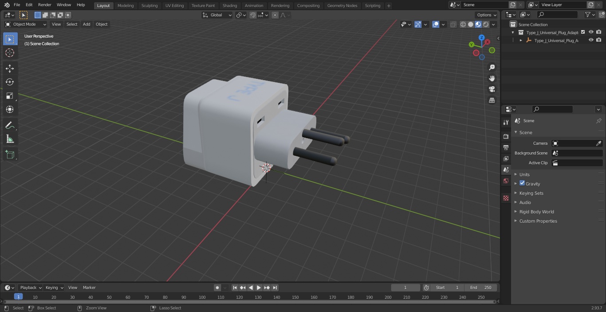The image size is (606, 312).
Task: Toggle camera view icon
Action: 492,89
